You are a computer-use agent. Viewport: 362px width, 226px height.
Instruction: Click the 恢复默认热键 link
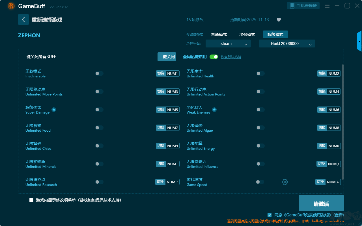point(231,57)
